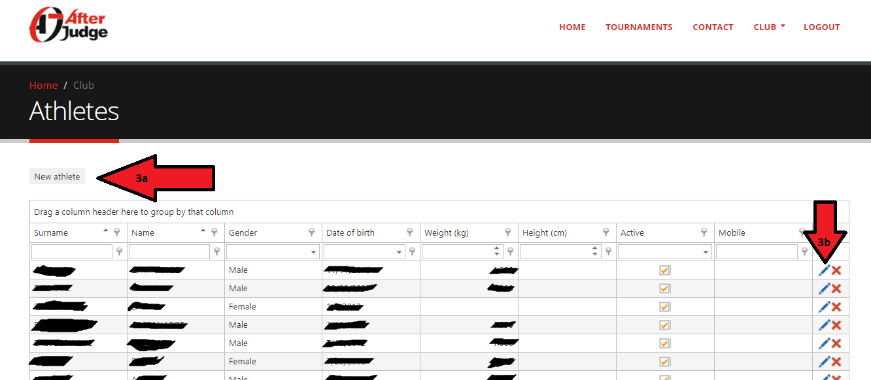Click the Surname filter text field
The image size is (871, 380).
pyautogui.click(x=72, y=252)
